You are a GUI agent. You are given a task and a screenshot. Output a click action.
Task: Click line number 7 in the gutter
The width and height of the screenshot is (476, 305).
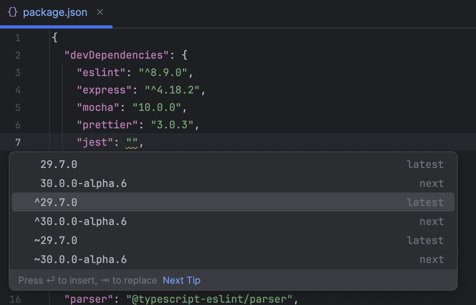click(18, 142)
